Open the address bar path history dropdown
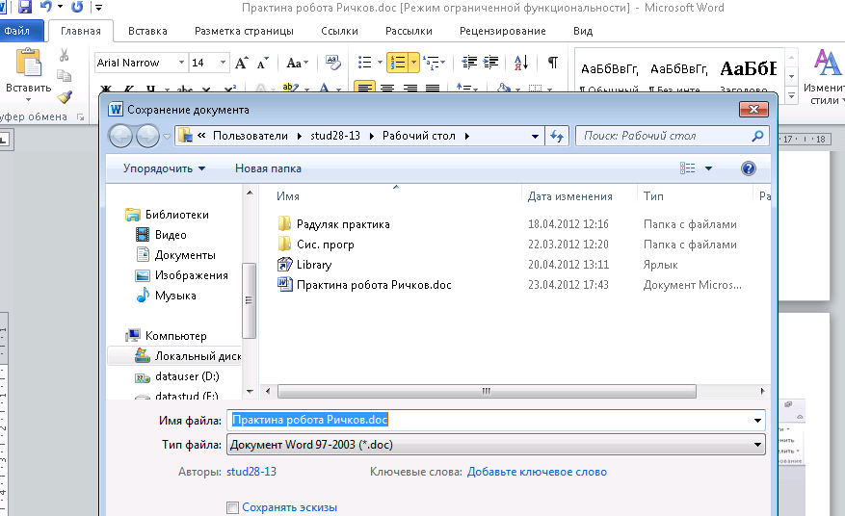 tap(535, 137)
